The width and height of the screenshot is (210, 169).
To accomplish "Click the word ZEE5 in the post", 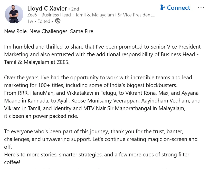I will point(63,62).
